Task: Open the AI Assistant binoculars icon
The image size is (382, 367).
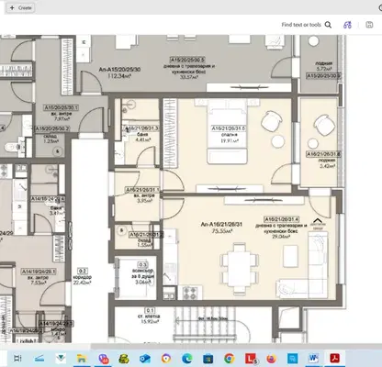Action: tap(347, 25)
